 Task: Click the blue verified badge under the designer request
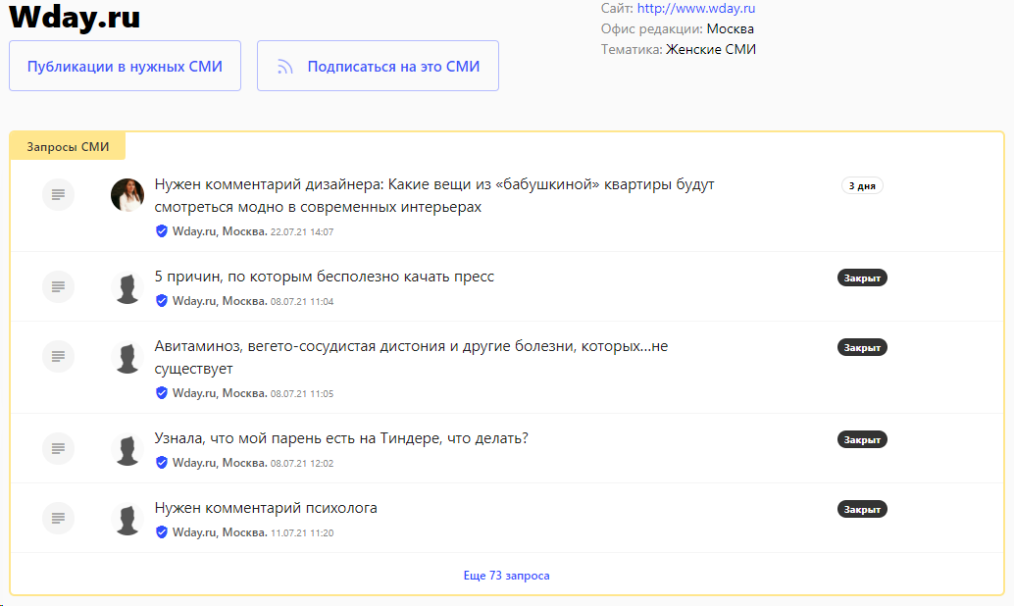[x=162, y=231]
